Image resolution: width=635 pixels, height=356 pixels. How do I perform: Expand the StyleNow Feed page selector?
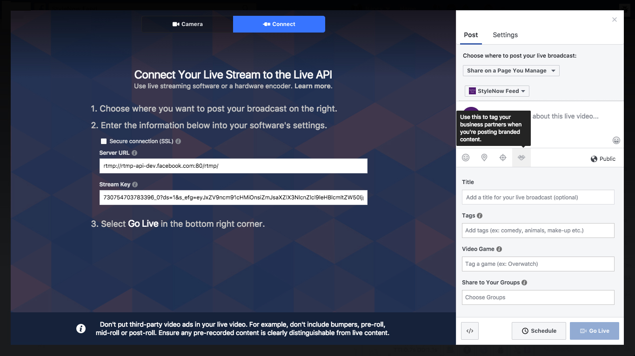497,91
